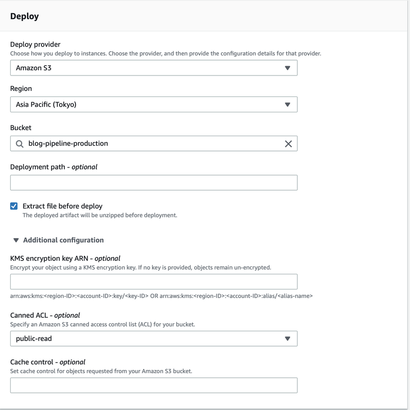Click the KMS encryption key ARN field

tap(153, 282)
